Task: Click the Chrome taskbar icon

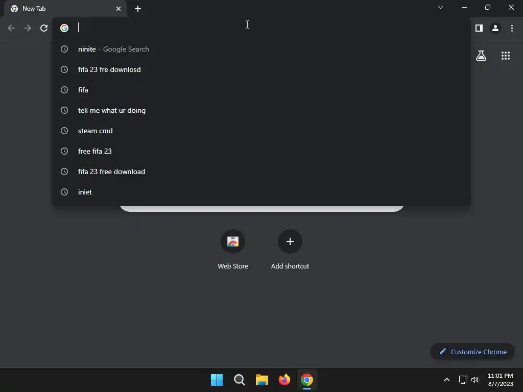Action: point(307,380)
